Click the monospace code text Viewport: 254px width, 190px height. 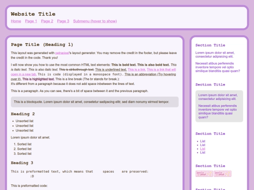coord(80,75)
